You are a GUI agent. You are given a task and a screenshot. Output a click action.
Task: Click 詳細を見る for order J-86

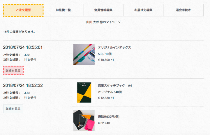(13, 71)
